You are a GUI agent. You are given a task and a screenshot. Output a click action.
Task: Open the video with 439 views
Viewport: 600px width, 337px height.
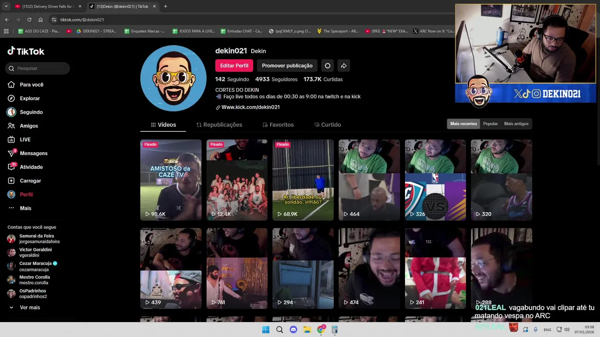tap(171, 268)
